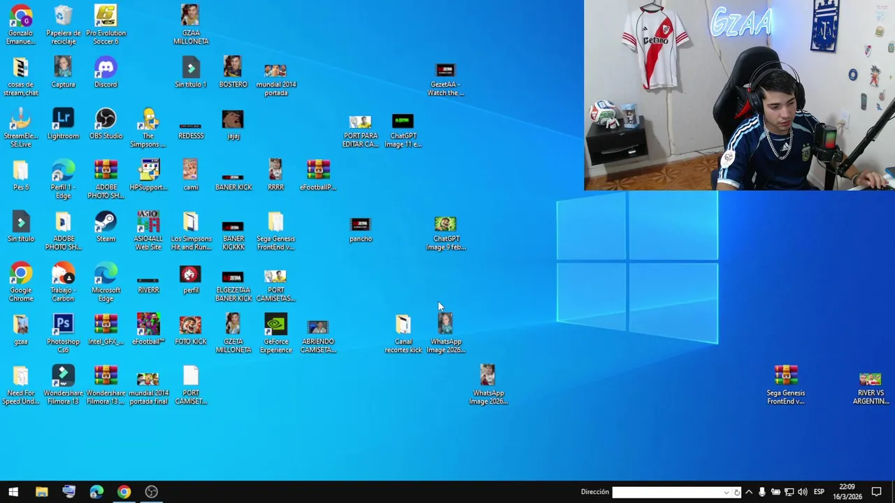Open cosas de stream,chat folder
895x503 pixels.
21,76
